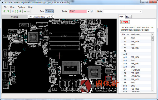This screenshot has width=158, height=100.
Task: Open the View menu
Action: tap(12, 7)
